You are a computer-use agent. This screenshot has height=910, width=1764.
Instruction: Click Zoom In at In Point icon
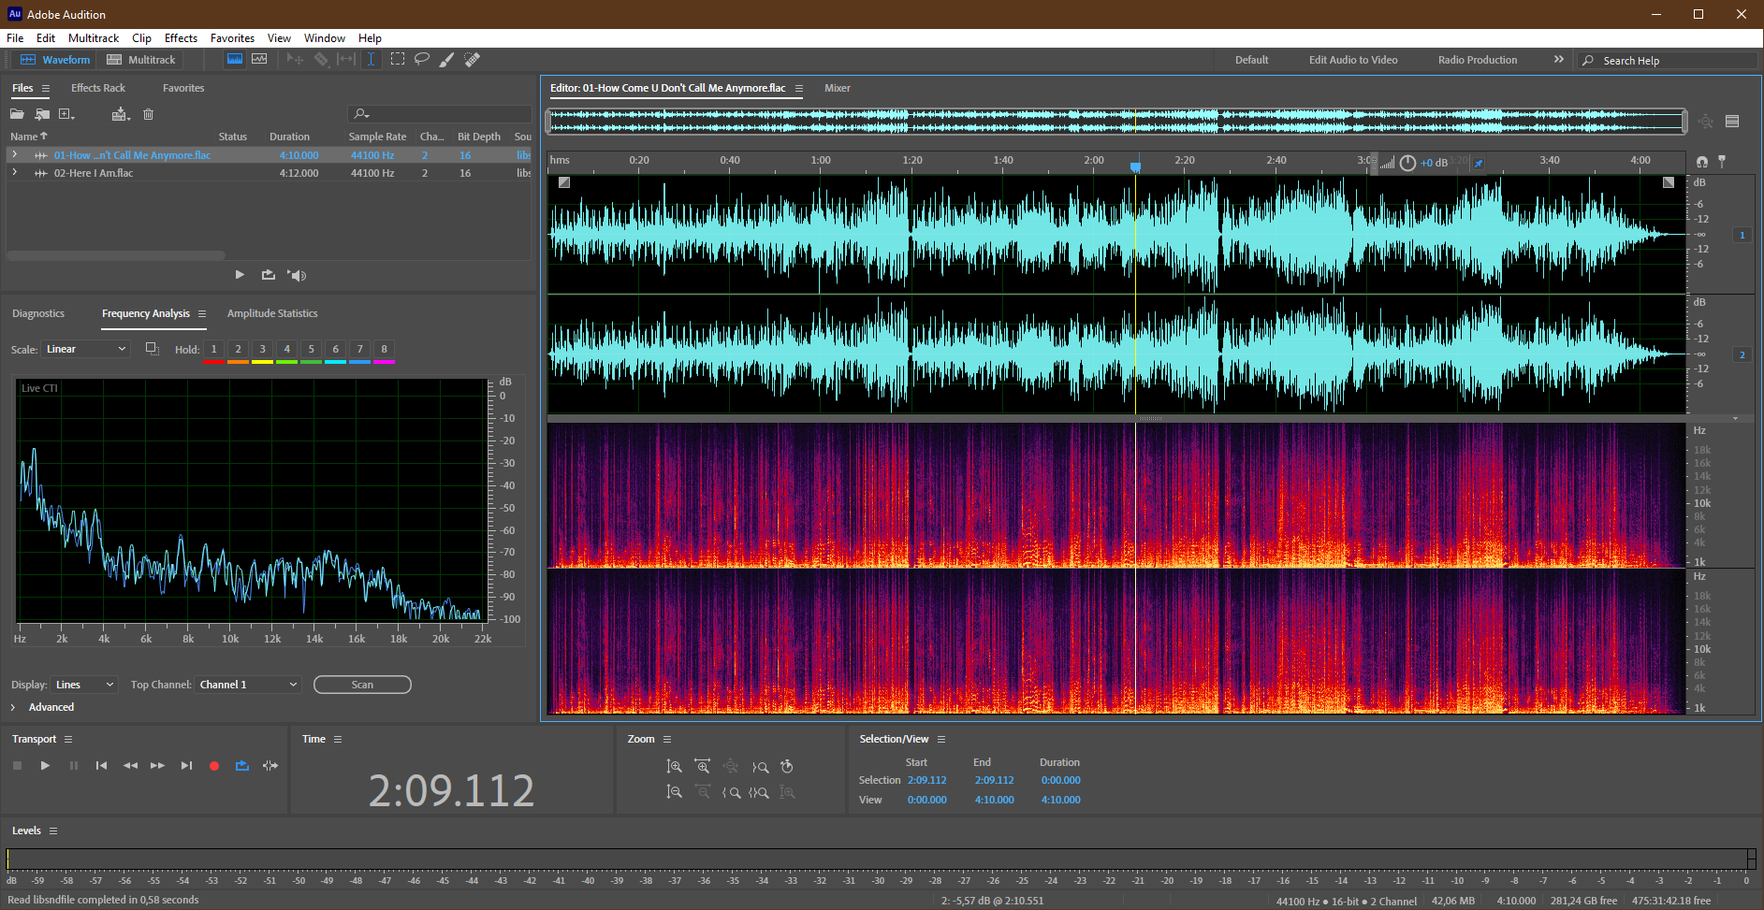[731, 792]
